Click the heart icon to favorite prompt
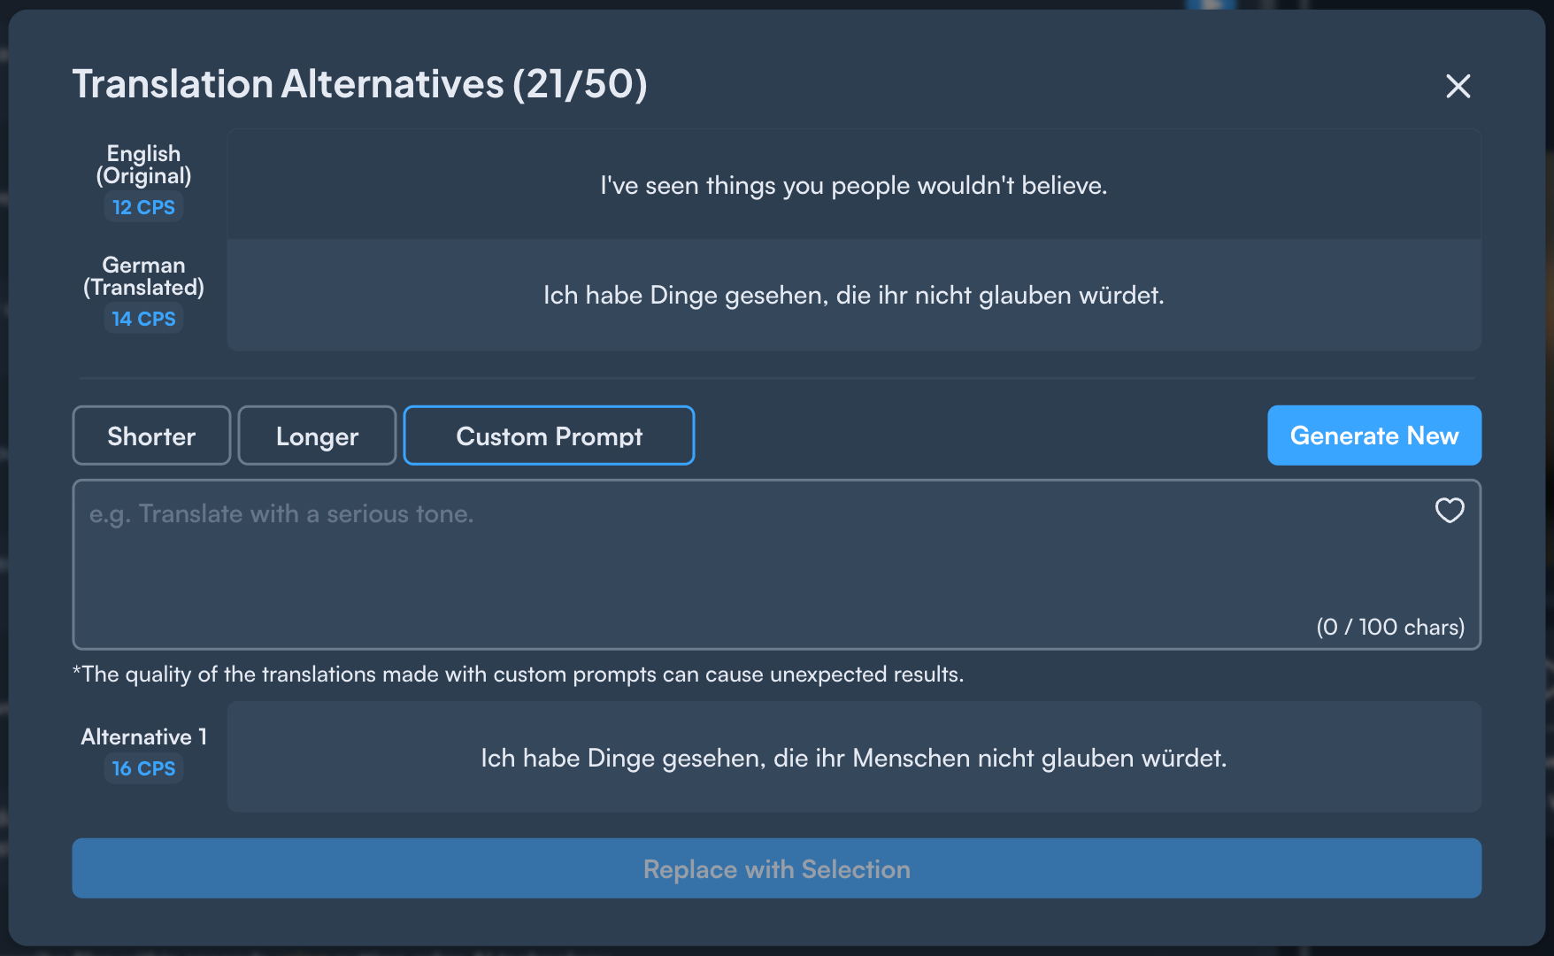The image size is (1554, 956). (1449, 510)
